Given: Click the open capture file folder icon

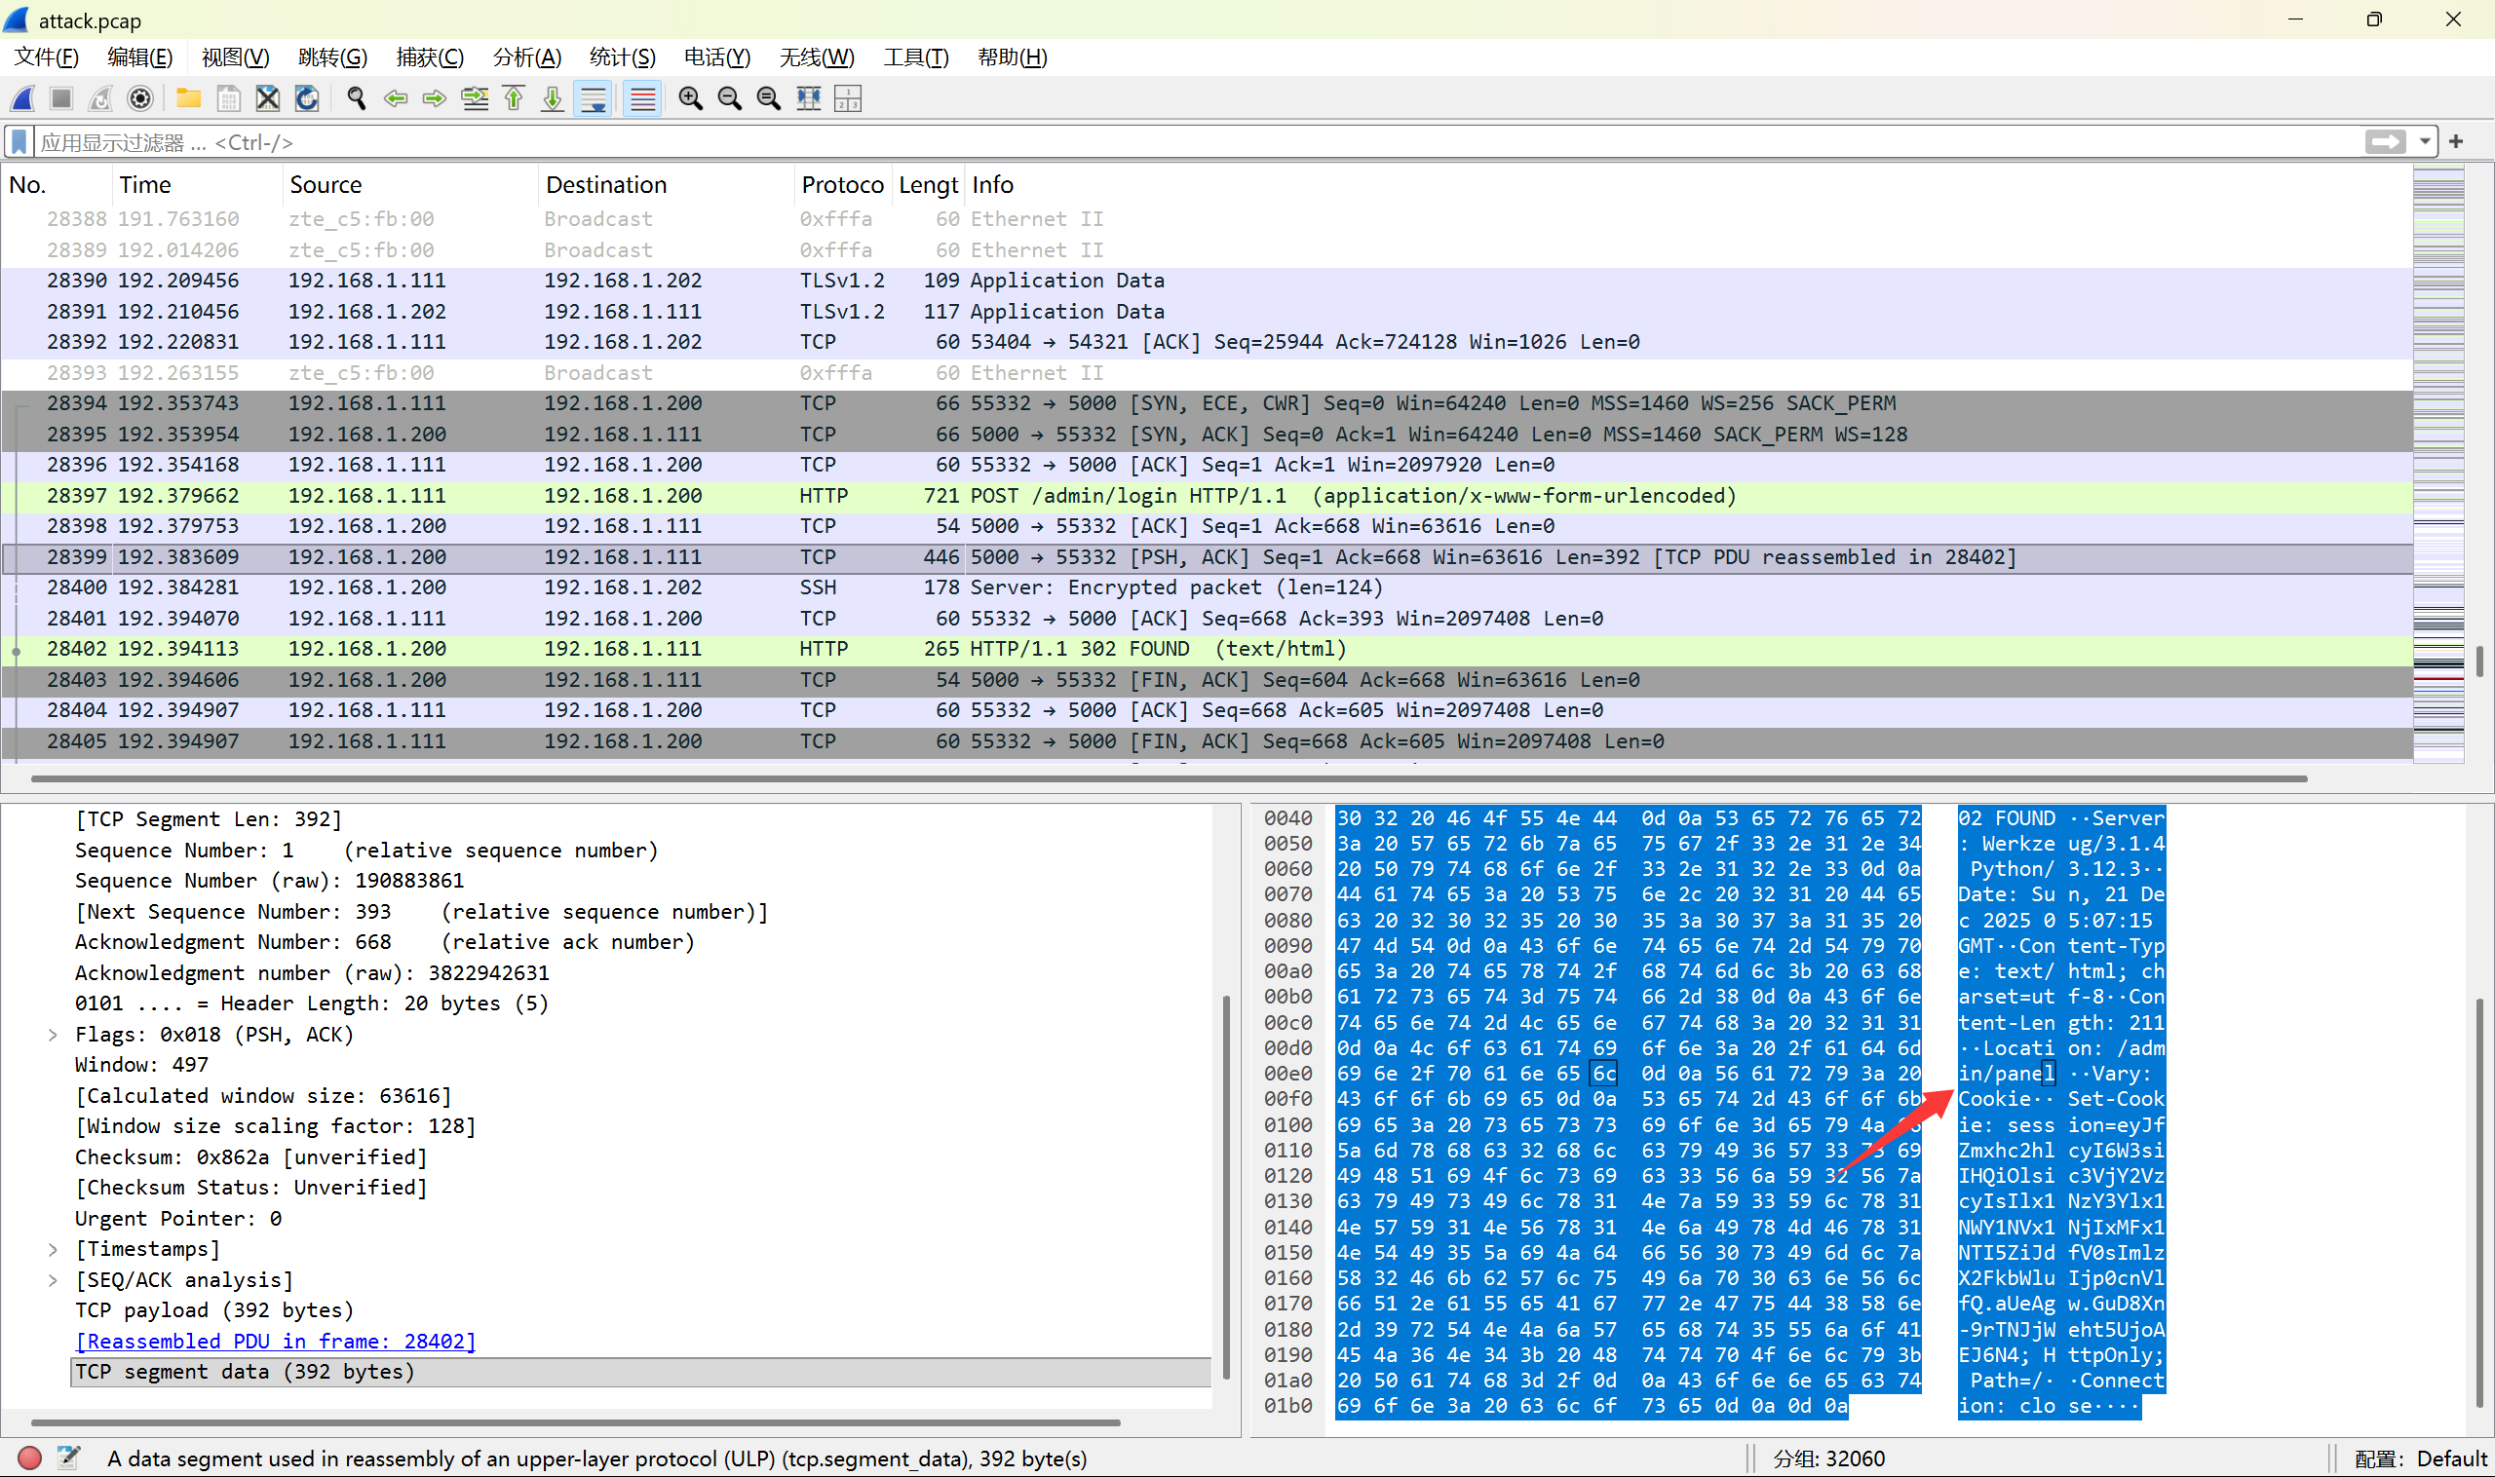Looking at the screenshot, I should point(188,98).
